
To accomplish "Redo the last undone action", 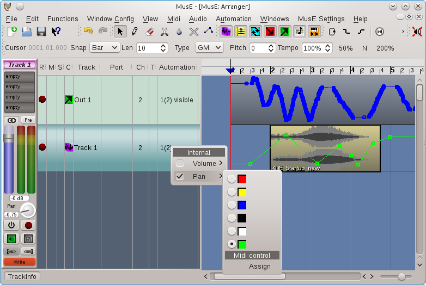I will click(x=102, y=32).
